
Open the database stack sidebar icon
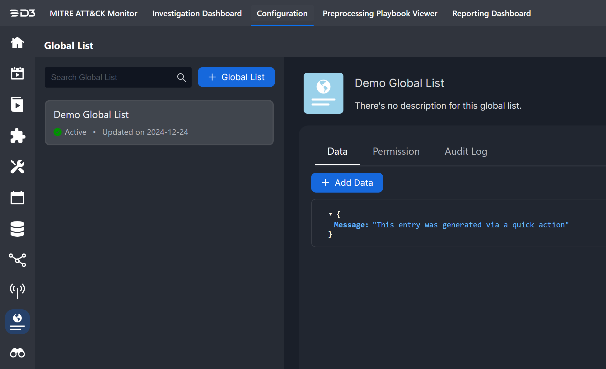tap(17, 229)
